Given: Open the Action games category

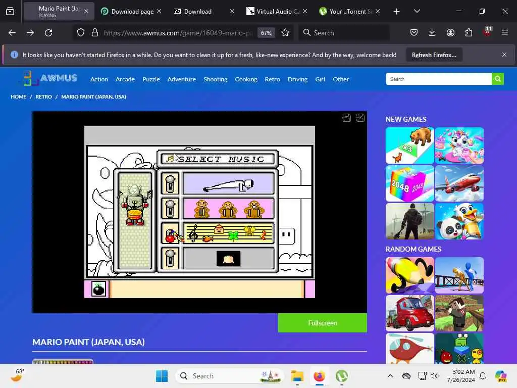Looking at the screenshot, I should click(99, 79).
